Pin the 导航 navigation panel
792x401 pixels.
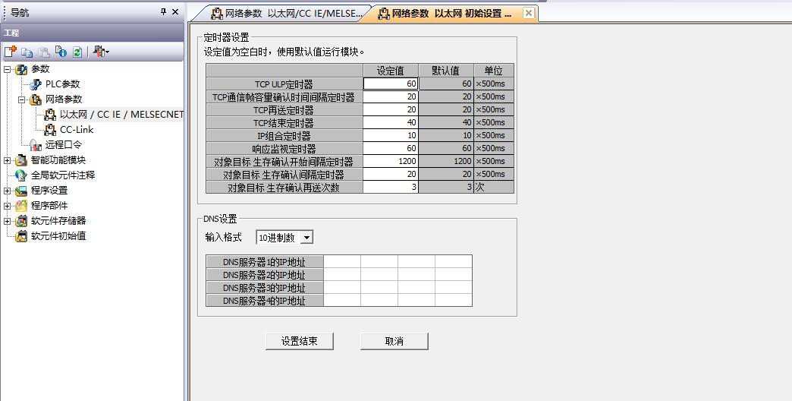[x=163, y=11]
